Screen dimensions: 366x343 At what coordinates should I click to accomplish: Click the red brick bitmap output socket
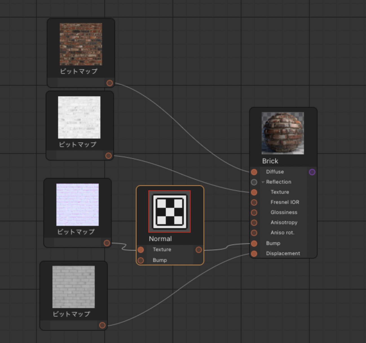coord(110,83)
